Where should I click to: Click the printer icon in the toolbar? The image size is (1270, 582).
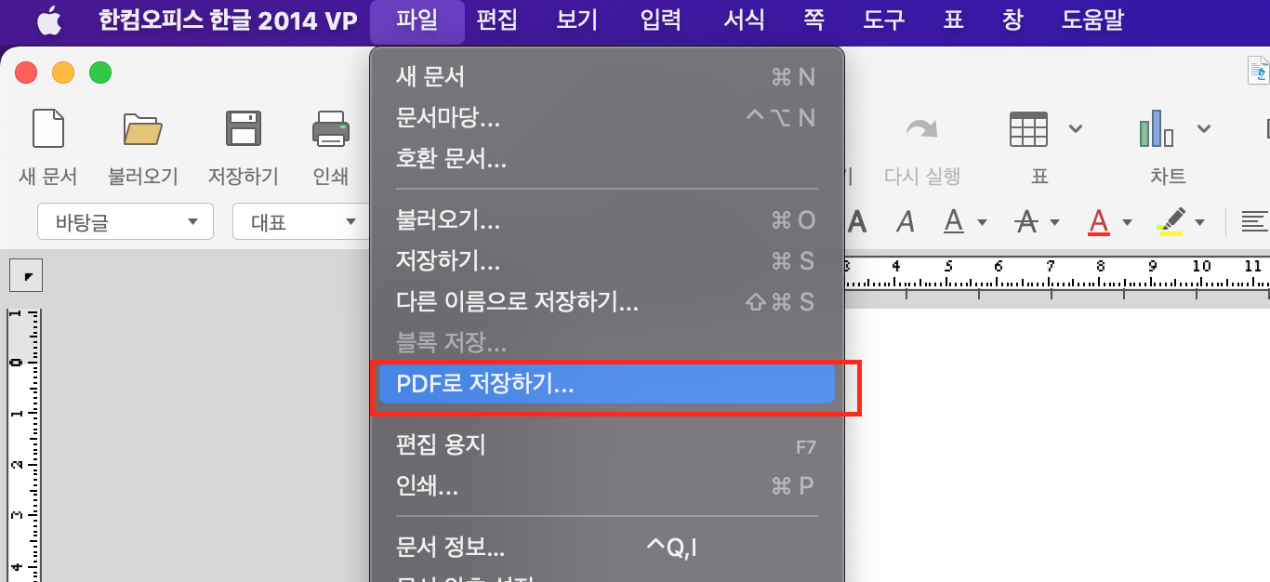click(x=331, y=128)
